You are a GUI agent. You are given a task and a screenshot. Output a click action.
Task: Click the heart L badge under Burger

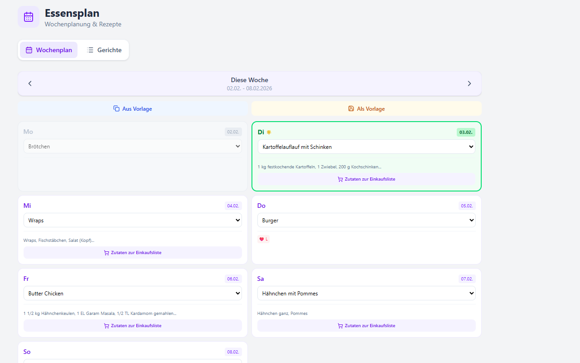coord(263,239)
